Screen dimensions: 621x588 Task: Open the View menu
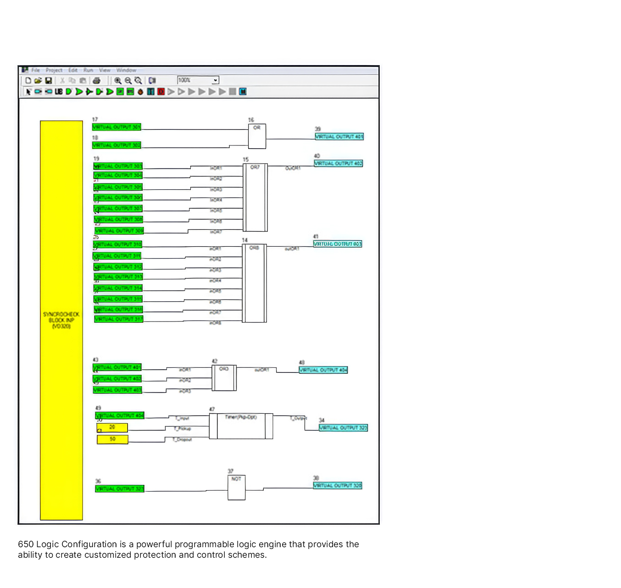pos(105,70)
